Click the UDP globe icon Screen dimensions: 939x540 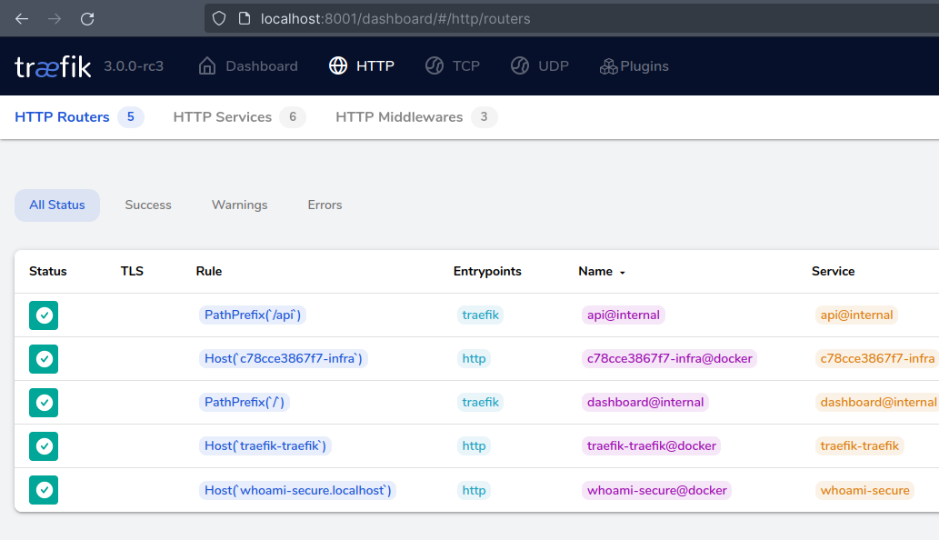coord(520,66)
